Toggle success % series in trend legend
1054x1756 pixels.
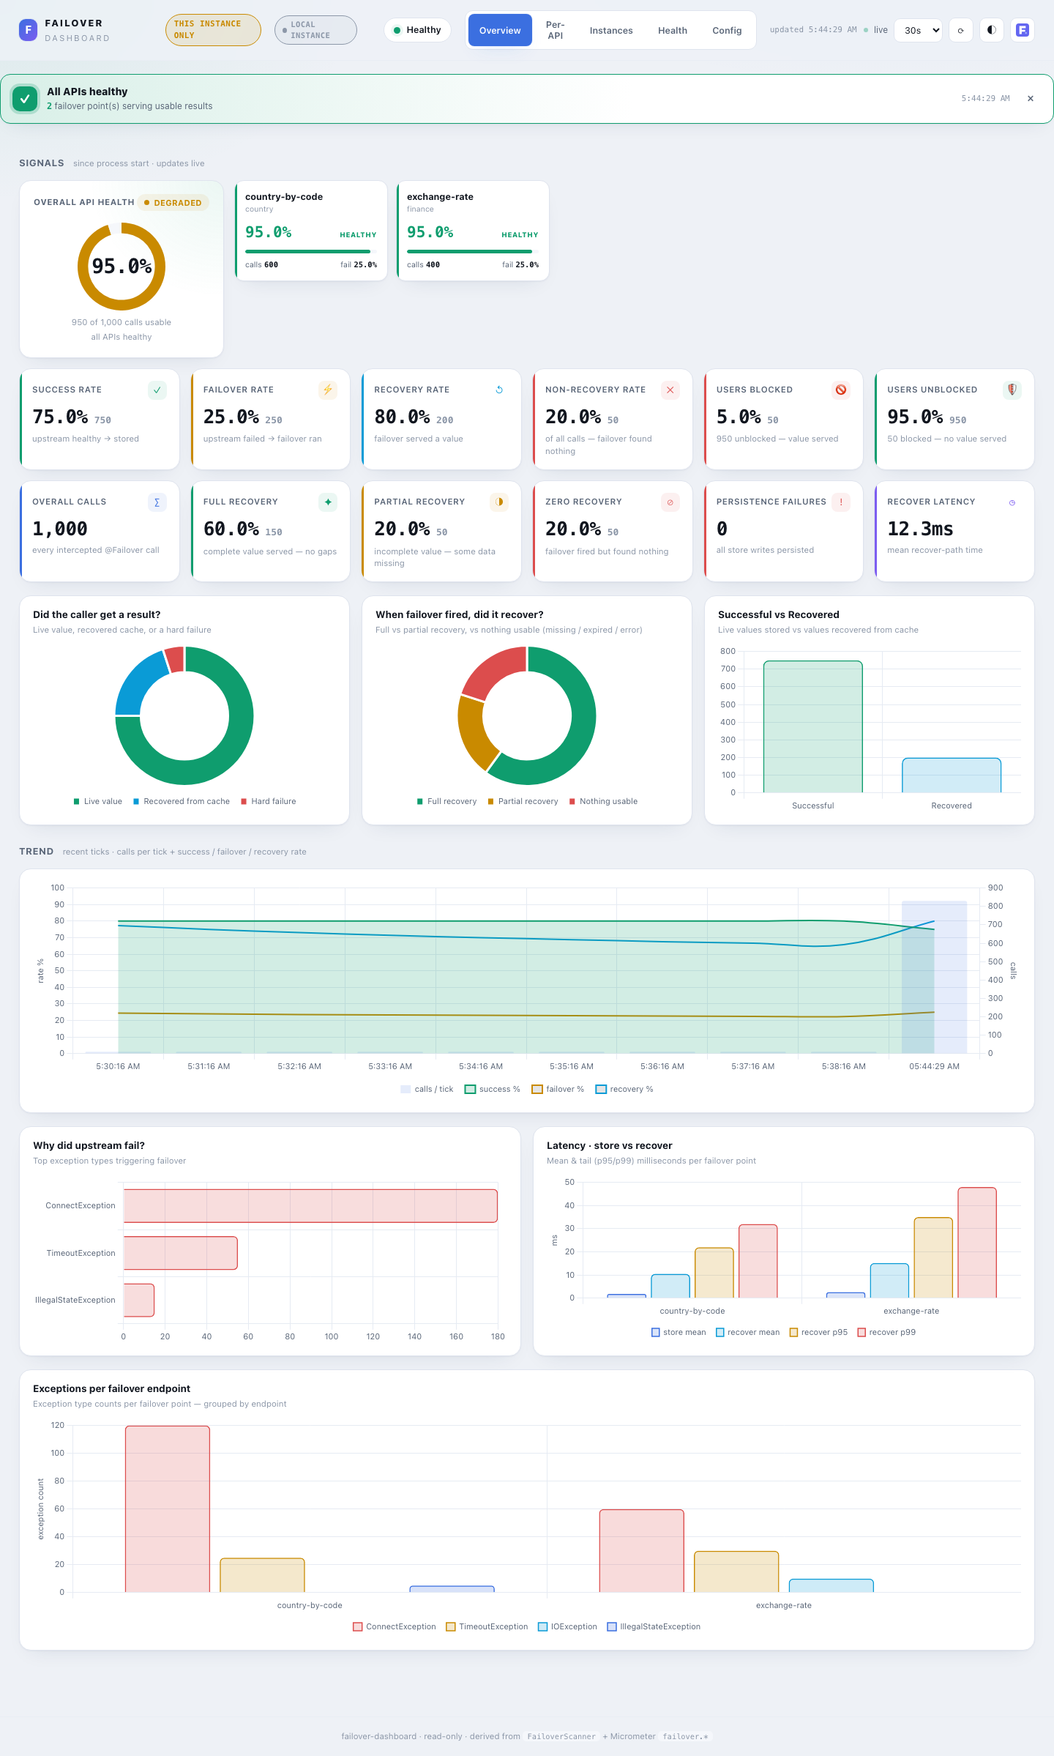[x=493, y=1089]
